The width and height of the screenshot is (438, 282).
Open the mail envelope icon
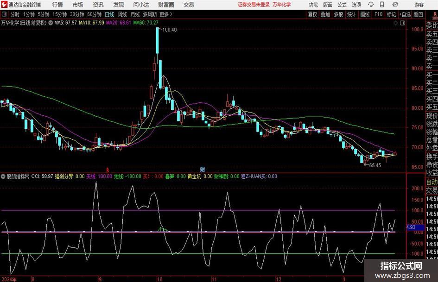[395, 5]
